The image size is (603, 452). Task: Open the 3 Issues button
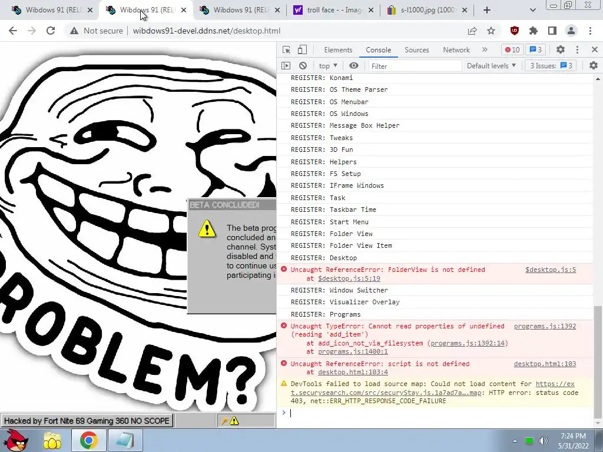tap(551, 66)
